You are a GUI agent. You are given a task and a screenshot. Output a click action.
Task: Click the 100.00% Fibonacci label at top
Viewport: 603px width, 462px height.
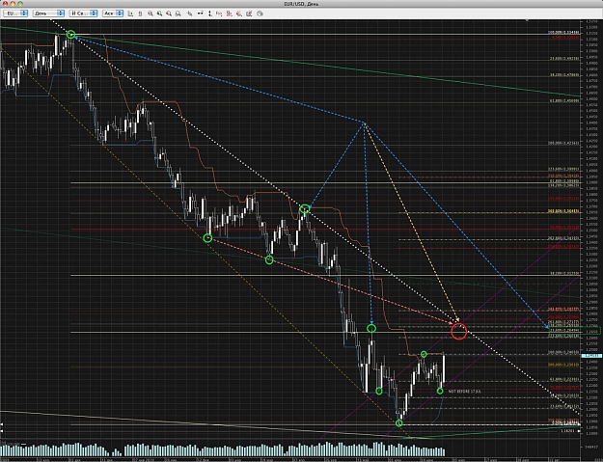[x=563, y=33]
